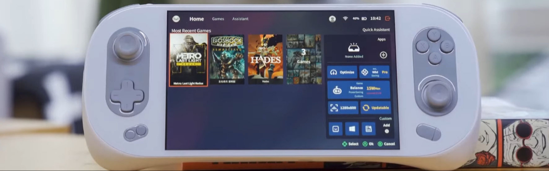This screenshot has width=549, height=171.
Task: Switch the Balance power mode tile
Action: click(359, 90)
